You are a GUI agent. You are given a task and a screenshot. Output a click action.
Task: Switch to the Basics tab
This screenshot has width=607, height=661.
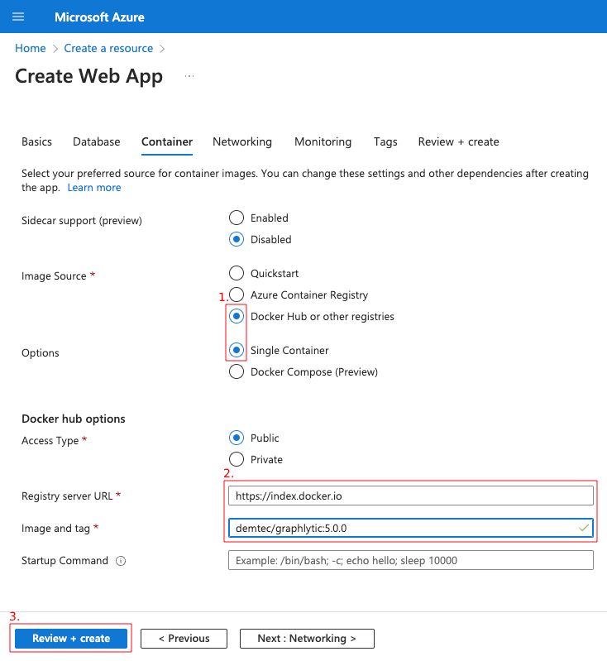click(x=36, y=141)
